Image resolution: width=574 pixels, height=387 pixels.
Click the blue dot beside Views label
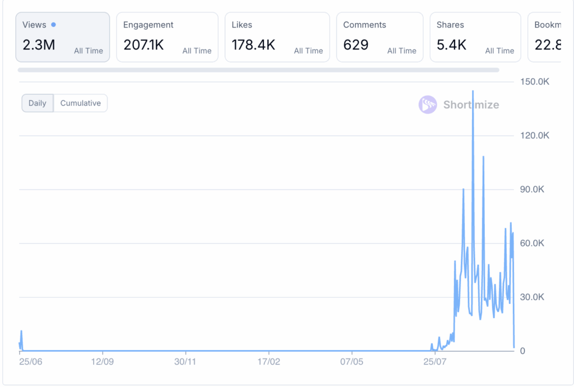pos(53,25)
